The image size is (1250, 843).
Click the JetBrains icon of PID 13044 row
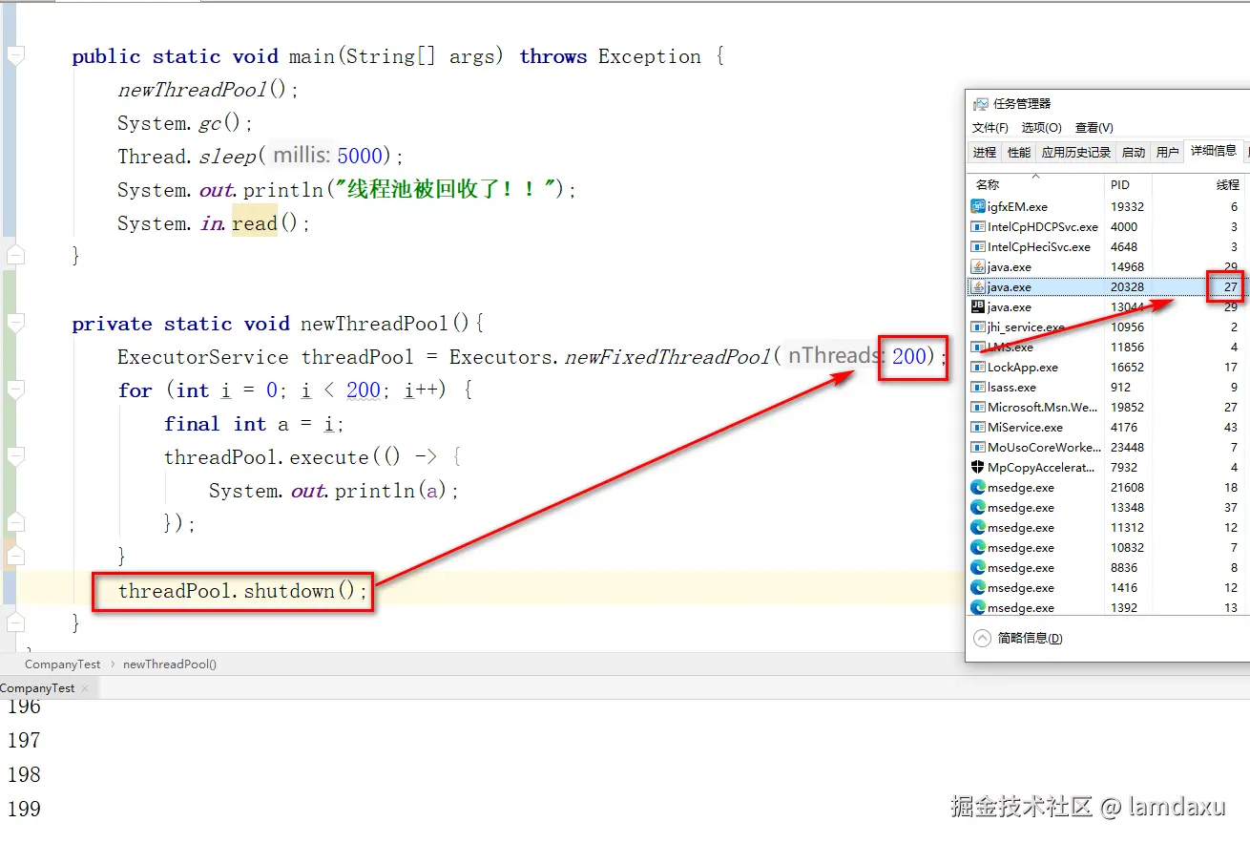tap(978, 306)
